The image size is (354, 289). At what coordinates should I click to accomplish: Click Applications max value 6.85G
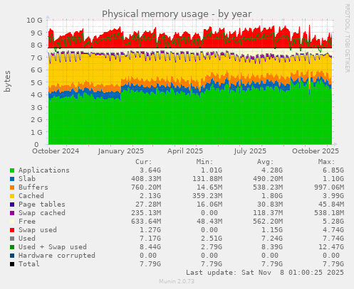pyautogui.click(x=333, y=170)
